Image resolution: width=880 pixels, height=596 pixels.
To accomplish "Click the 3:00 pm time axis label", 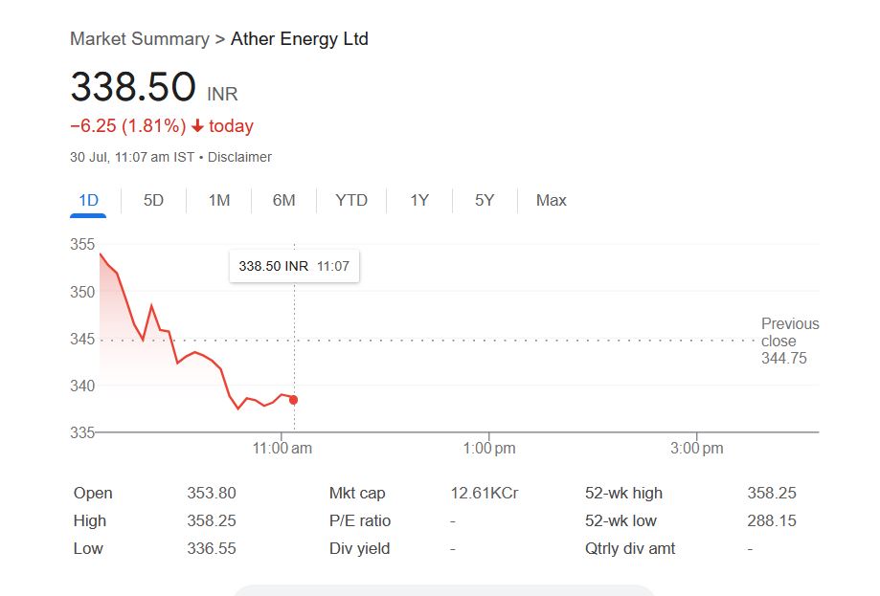I will [x=697, y=449].
